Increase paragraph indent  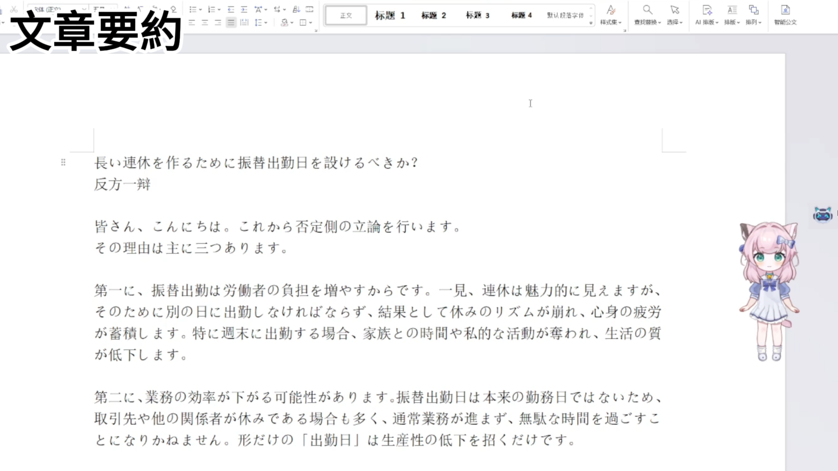[x=244, y=9]
